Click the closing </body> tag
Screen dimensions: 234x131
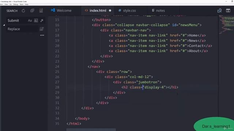click(x=82, y=119)
